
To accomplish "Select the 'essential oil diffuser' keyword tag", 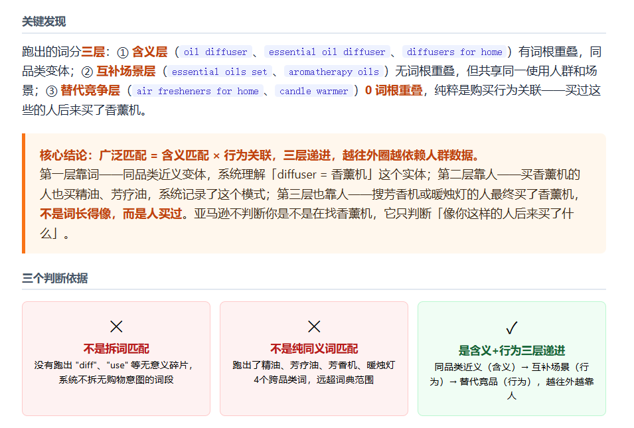I will 327,52.
